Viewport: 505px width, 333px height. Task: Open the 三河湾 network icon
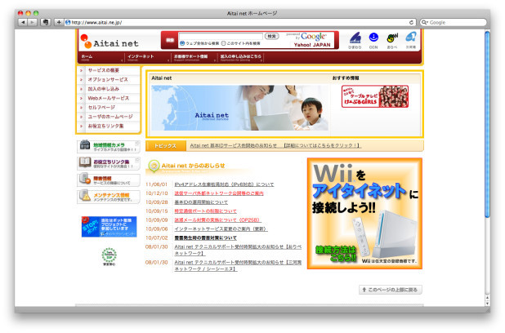pyautogui.click(x=411, y=40)
